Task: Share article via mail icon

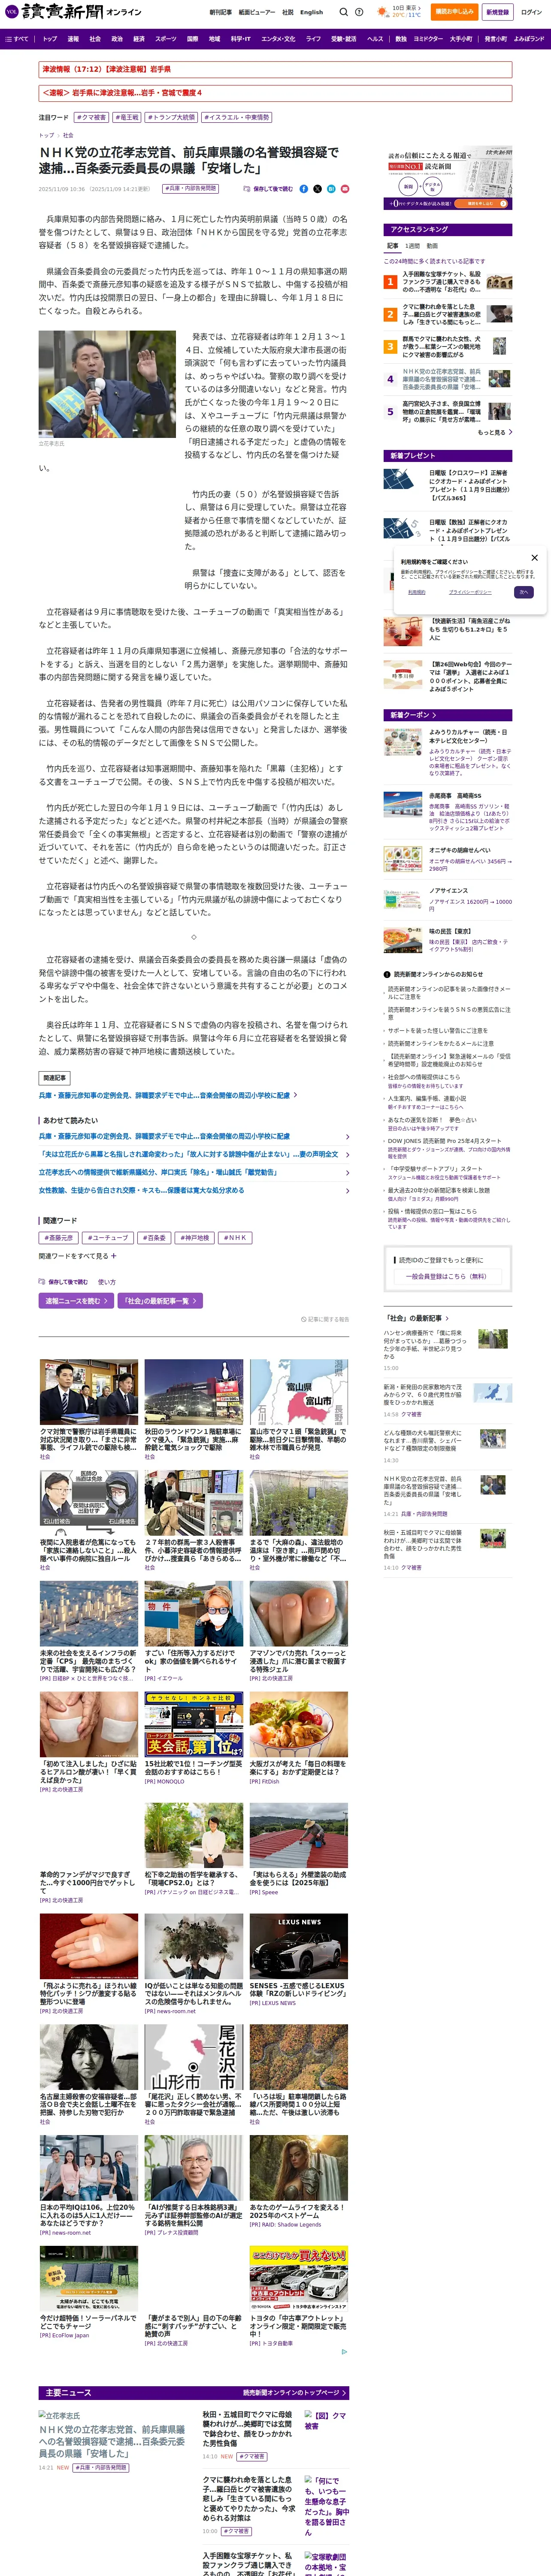Action: click(345, 188)
